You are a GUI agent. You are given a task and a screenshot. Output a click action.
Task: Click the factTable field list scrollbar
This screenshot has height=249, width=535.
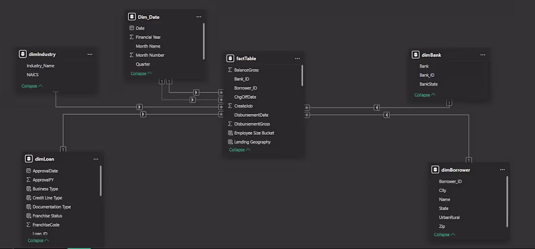(303, 75)
